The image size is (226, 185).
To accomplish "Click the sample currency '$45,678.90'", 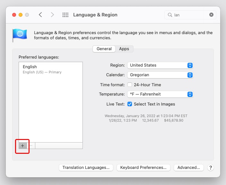I will coord(174,120).
